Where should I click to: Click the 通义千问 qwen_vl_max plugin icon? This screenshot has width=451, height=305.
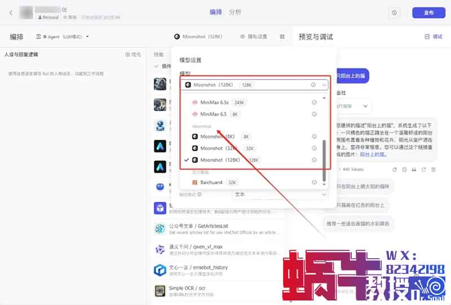(x=160, y=249)
